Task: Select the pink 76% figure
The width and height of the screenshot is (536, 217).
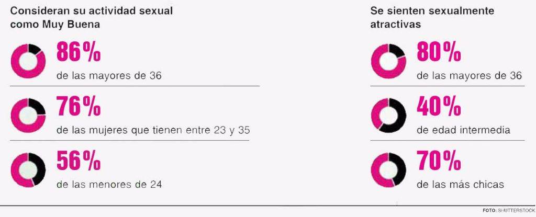Action: (79, 106)
